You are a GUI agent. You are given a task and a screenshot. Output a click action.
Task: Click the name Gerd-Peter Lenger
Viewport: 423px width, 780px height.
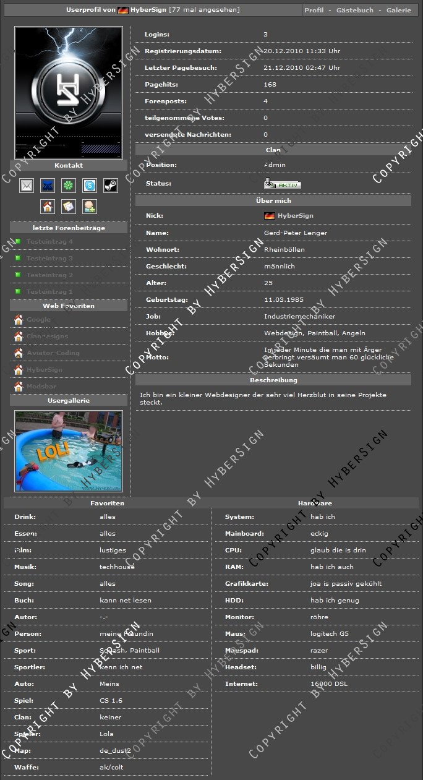coord(296,233)
